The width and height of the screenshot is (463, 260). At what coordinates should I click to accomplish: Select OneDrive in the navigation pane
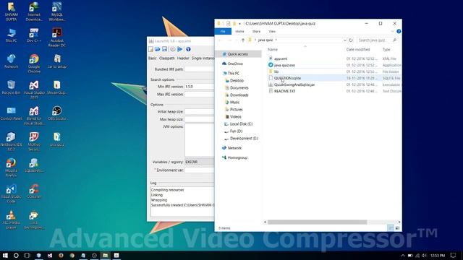pyautogui.click(x=235, y=64)
